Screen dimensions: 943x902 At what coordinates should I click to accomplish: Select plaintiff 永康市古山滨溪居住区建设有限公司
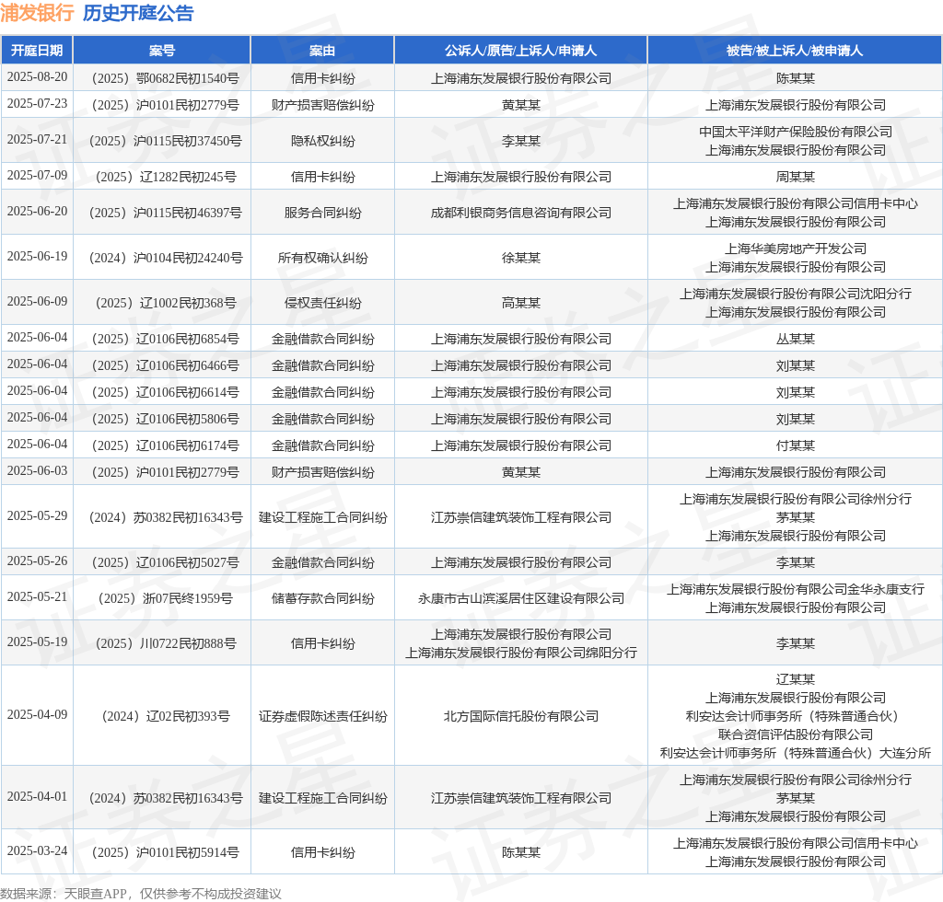pyautogui.click(x=521, y=598)
